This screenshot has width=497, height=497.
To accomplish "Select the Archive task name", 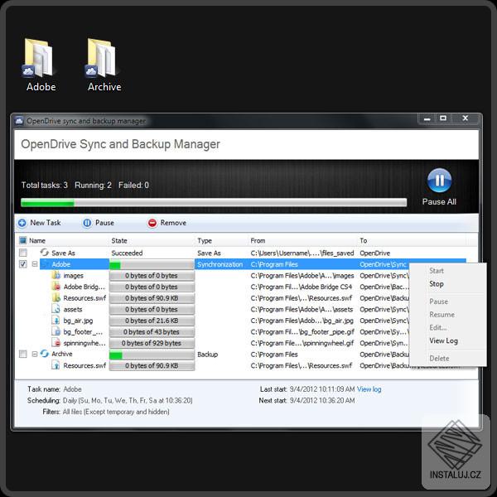I will [x=62, y=354].
